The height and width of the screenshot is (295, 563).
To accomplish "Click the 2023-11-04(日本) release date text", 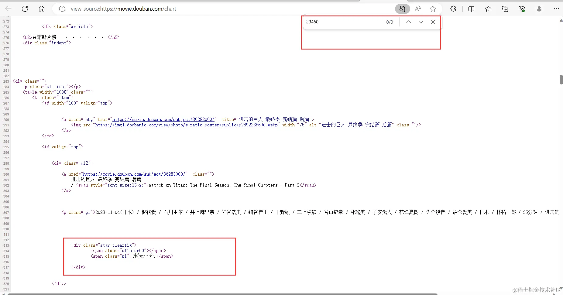I will click(x=115, y=212).
